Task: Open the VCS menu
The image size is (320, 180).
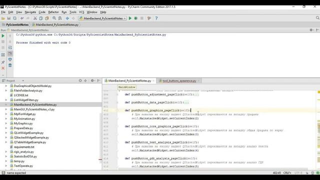Action: click(x=81, y=12)
